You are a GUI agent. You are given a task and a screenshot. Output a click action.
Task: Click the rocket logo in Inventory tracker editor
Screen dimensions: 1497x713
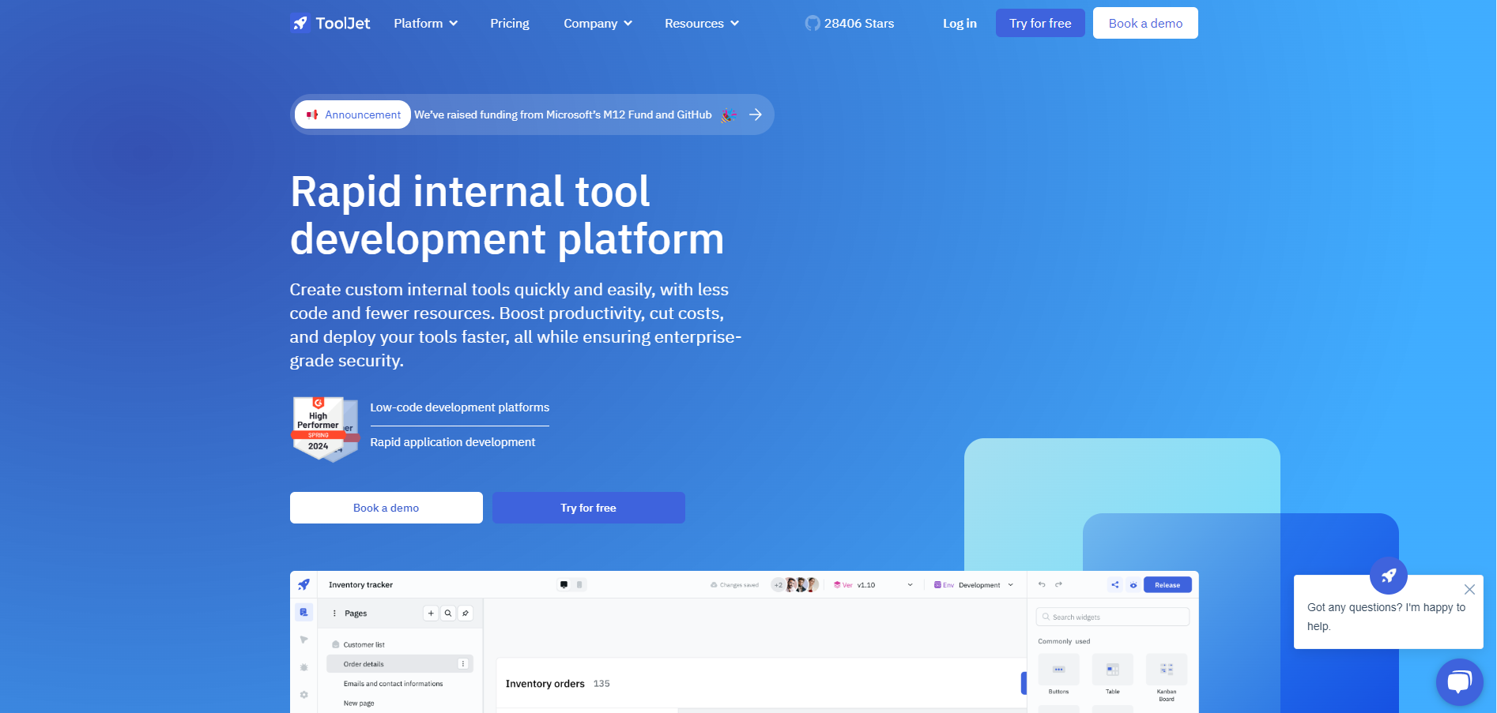(304, 584)
